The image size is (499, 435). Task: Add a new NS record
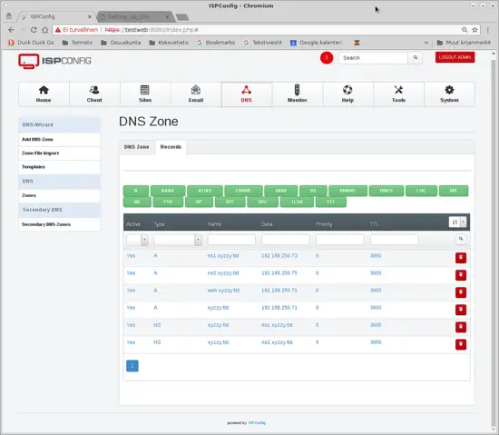137,202
